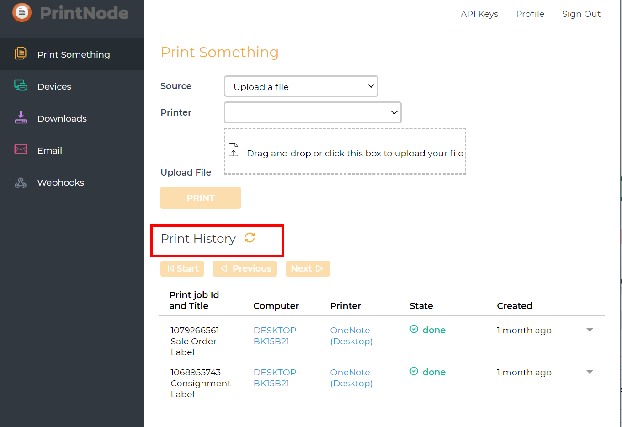Open DESKTOP-BK15B21 link in first row
This screenshot has height=427, width=622.
[x=276, y=336]
